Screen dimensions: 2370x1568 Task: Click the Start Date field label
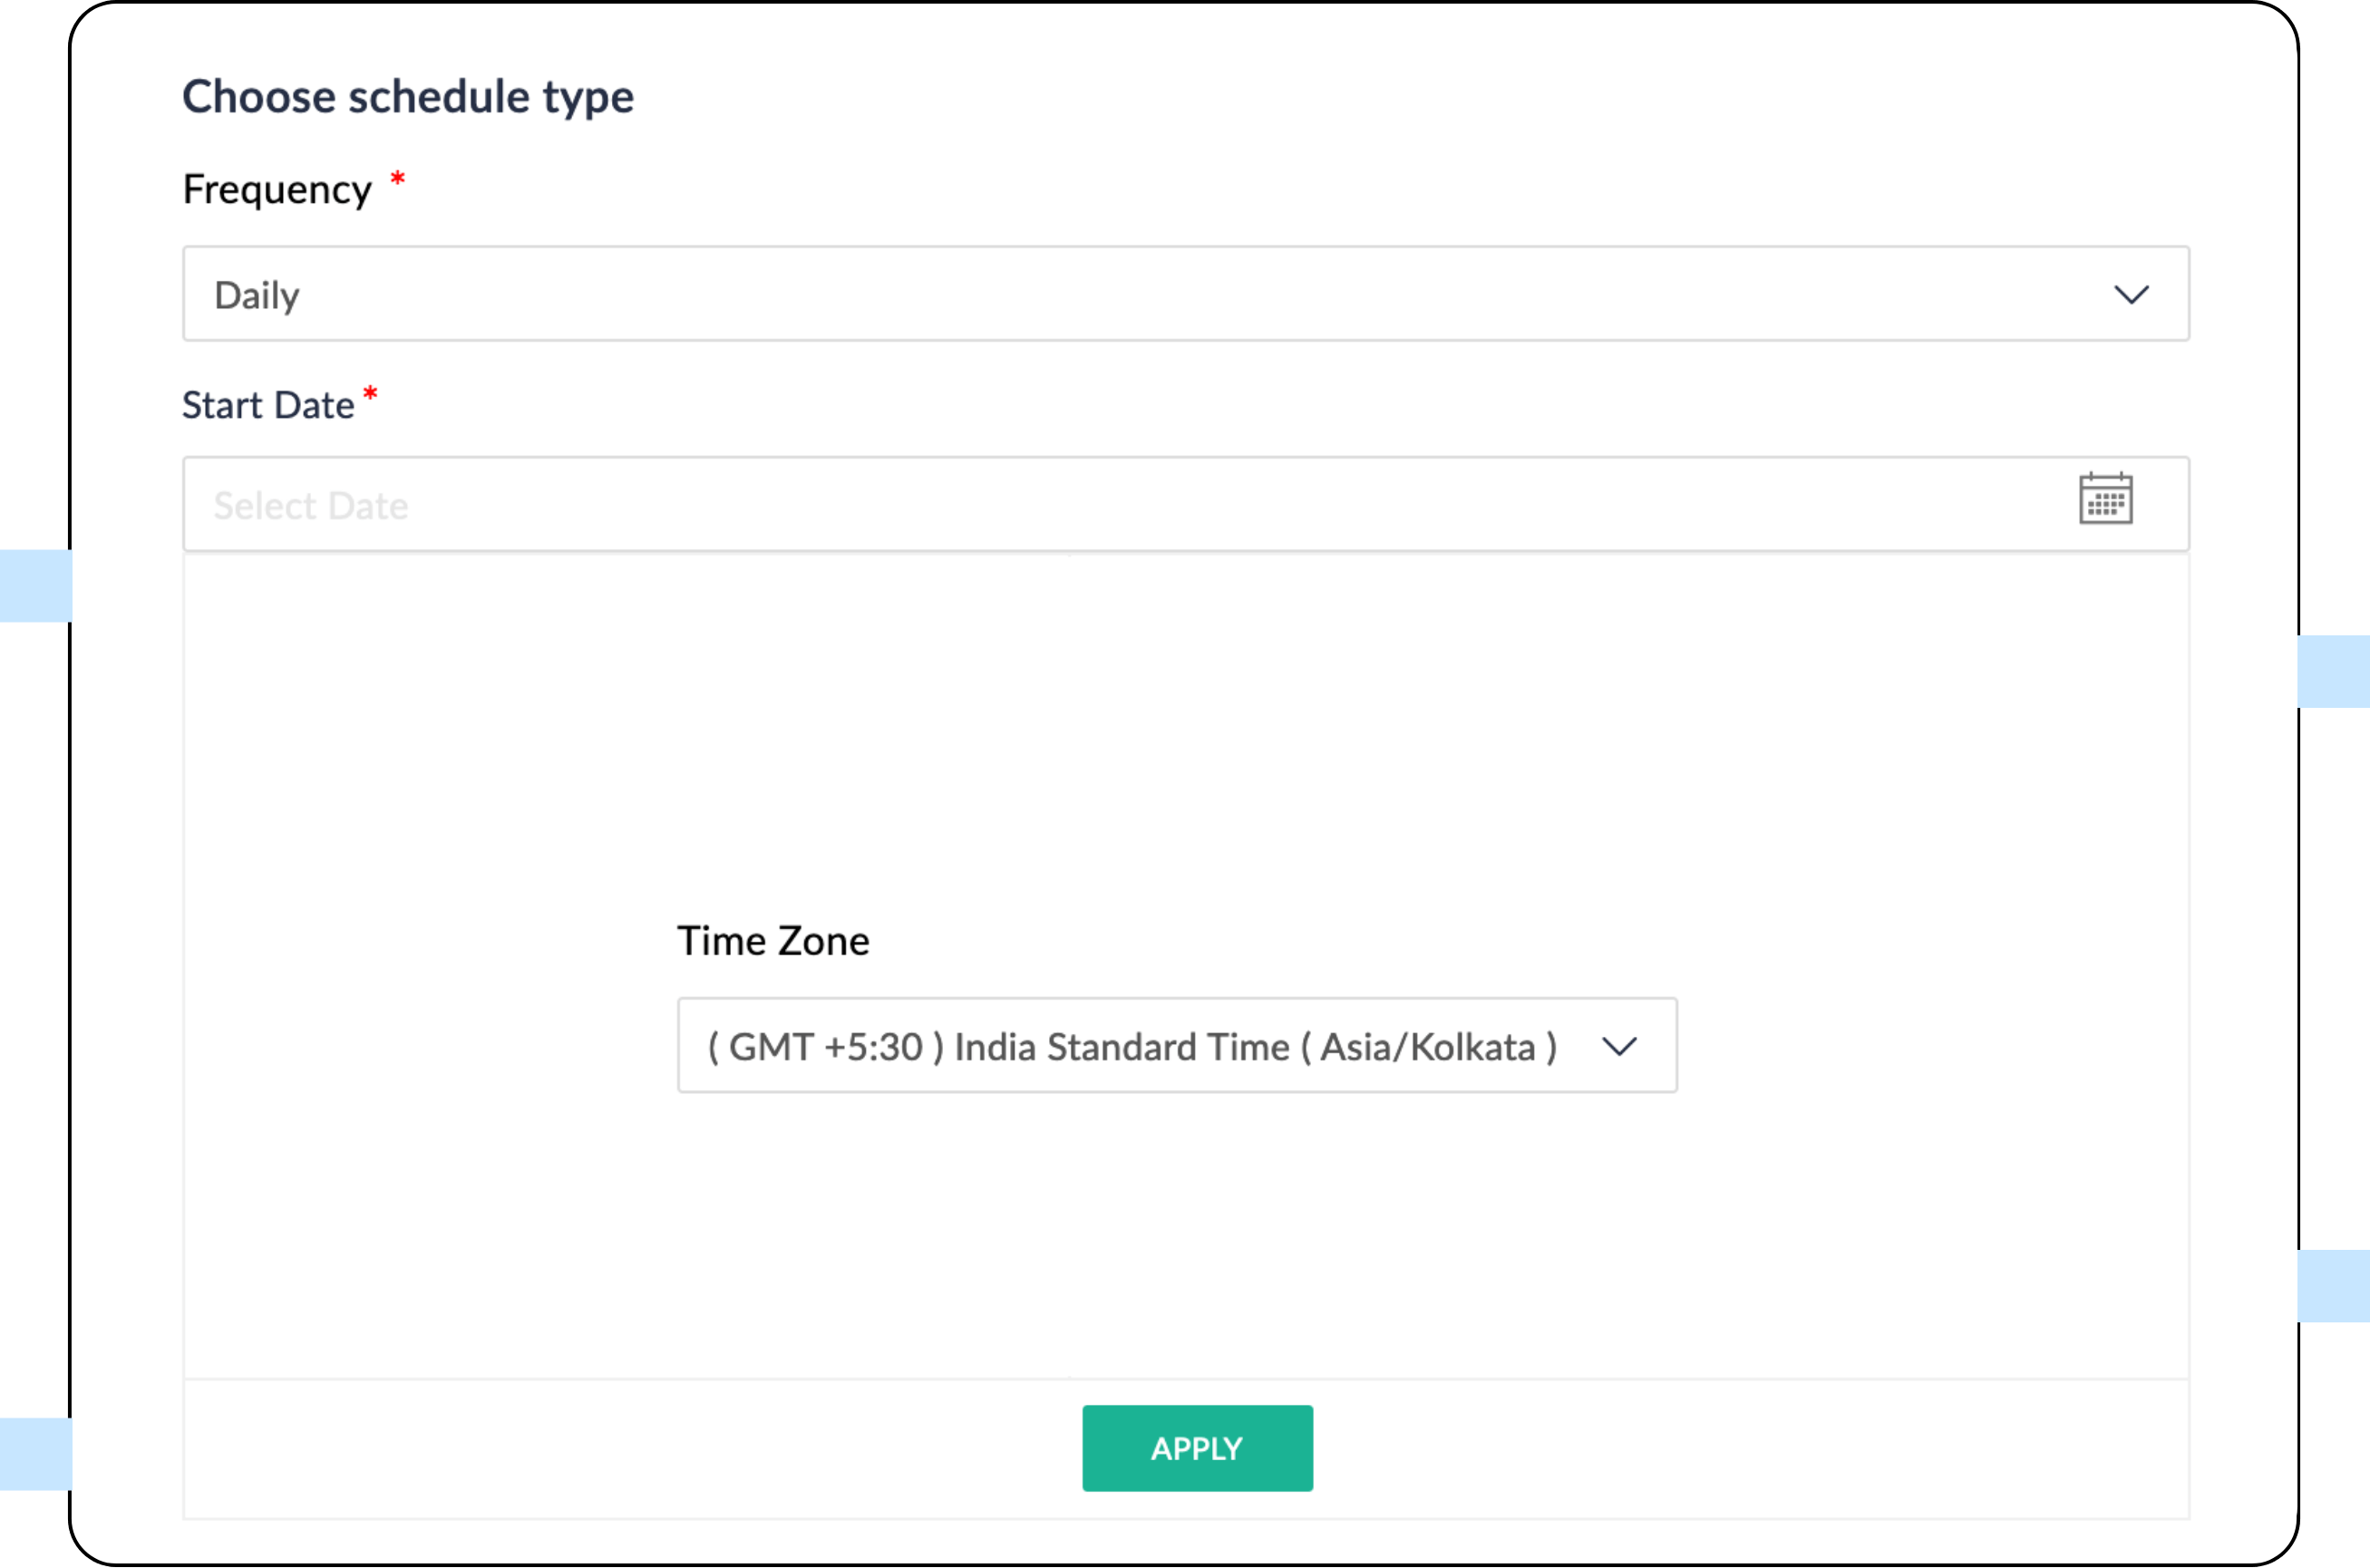[268, 406]
